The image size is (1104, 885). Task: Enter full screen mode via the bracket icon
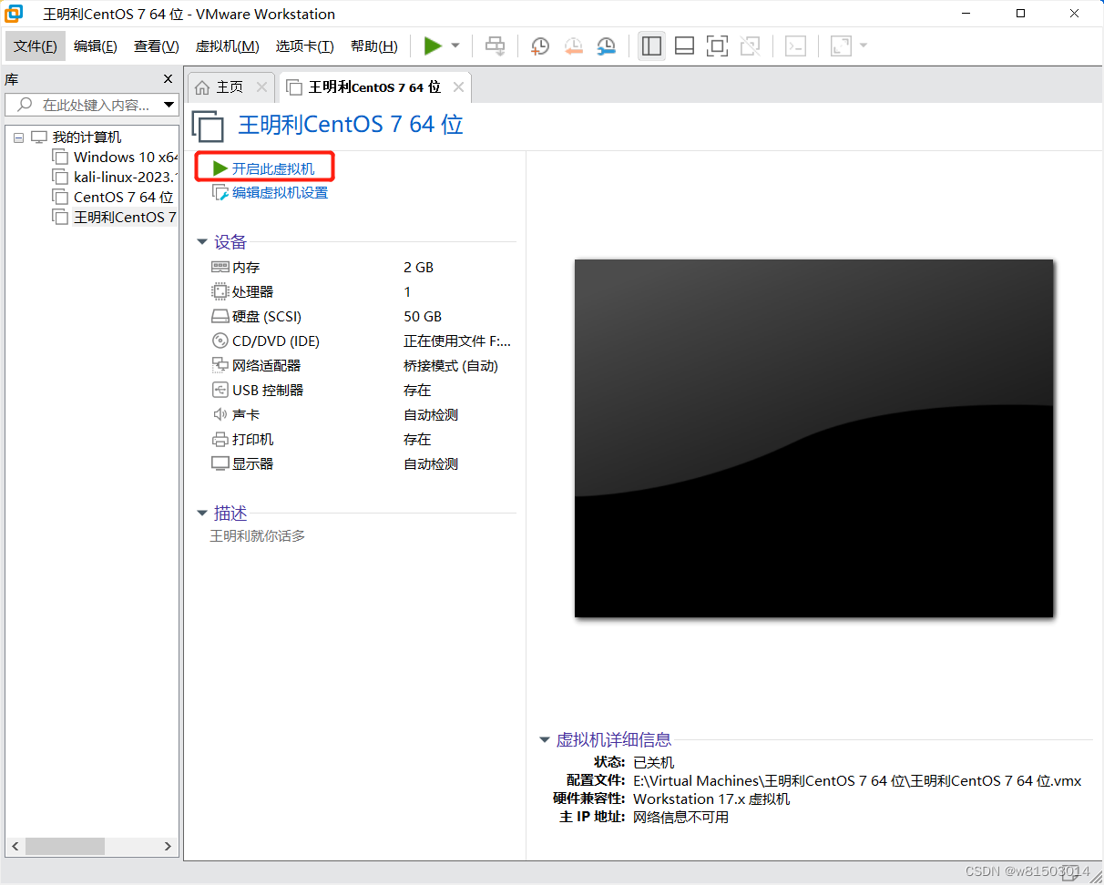[x=717, y=46]
